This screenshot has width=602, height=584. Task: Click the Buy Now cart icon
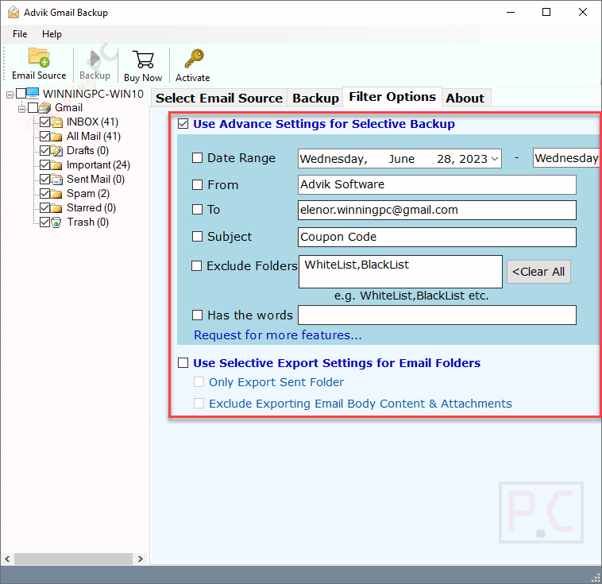143,60
